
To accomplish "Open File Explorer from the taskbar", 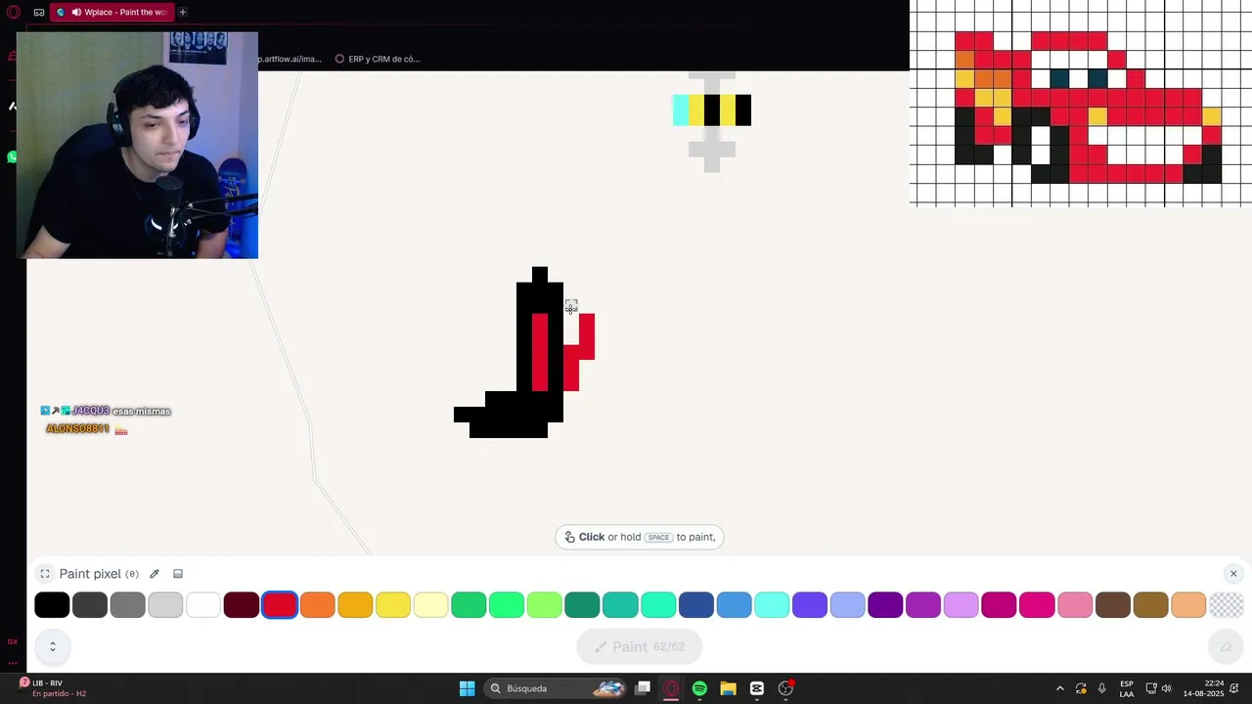I will (728, 688).
